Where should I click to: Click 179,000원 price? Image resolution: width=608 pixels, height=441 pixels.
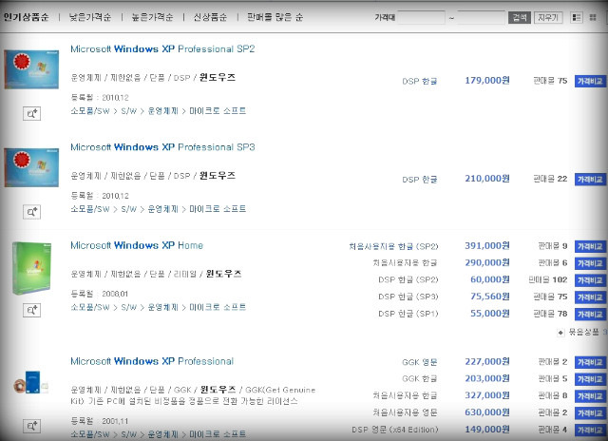(487, 80)
